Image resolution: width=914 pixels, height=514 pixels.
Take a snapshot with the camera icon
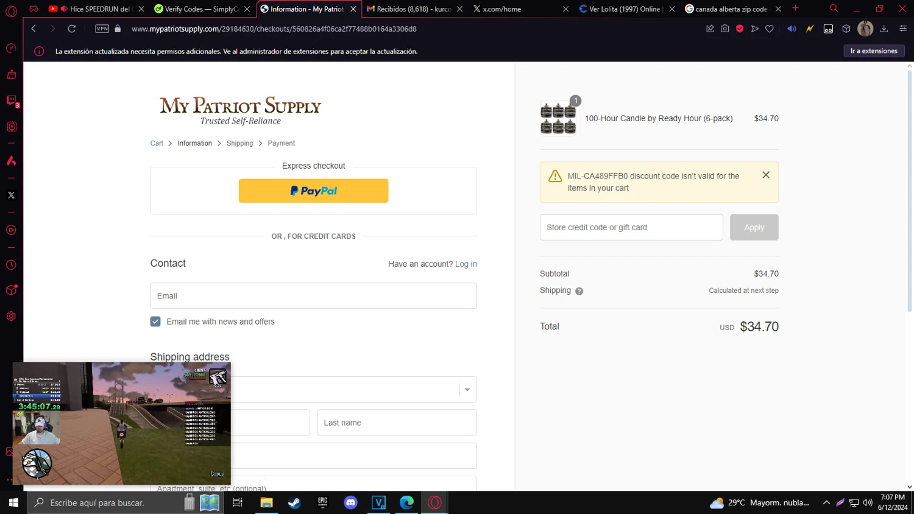[x=724, y=29]
